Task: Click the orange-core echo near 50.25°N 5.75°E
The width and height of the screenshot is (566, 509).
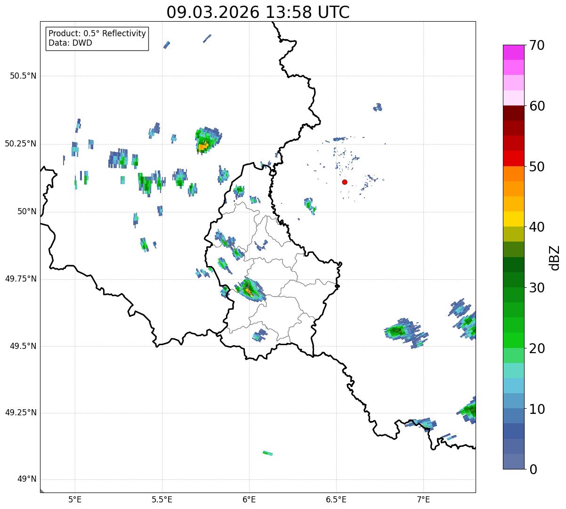Action: pyautogui.click(x=203, y=146)
